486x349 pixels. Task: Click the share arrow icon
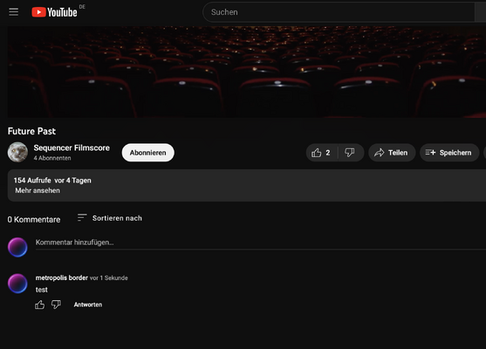click(x=379, y=153)
